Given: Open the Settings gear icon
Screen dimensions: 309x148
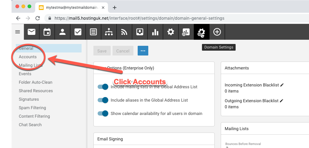Looking at the screenshot, I should [171, 32].
